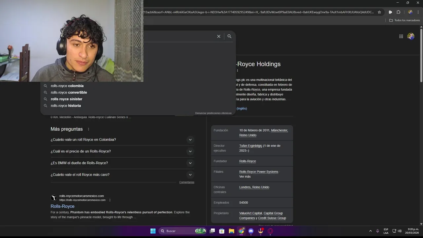Image resolution: width=423 pixels, height=238 pixels.
Task: Open the Windows Start menu
Action: coord(153,231)
